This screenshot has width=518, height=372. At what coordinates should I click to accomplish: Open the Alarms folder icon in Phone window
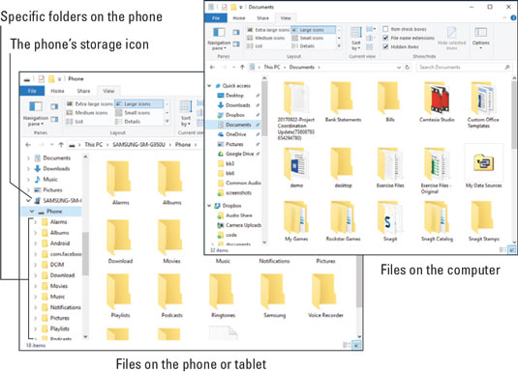click(118, 178)
